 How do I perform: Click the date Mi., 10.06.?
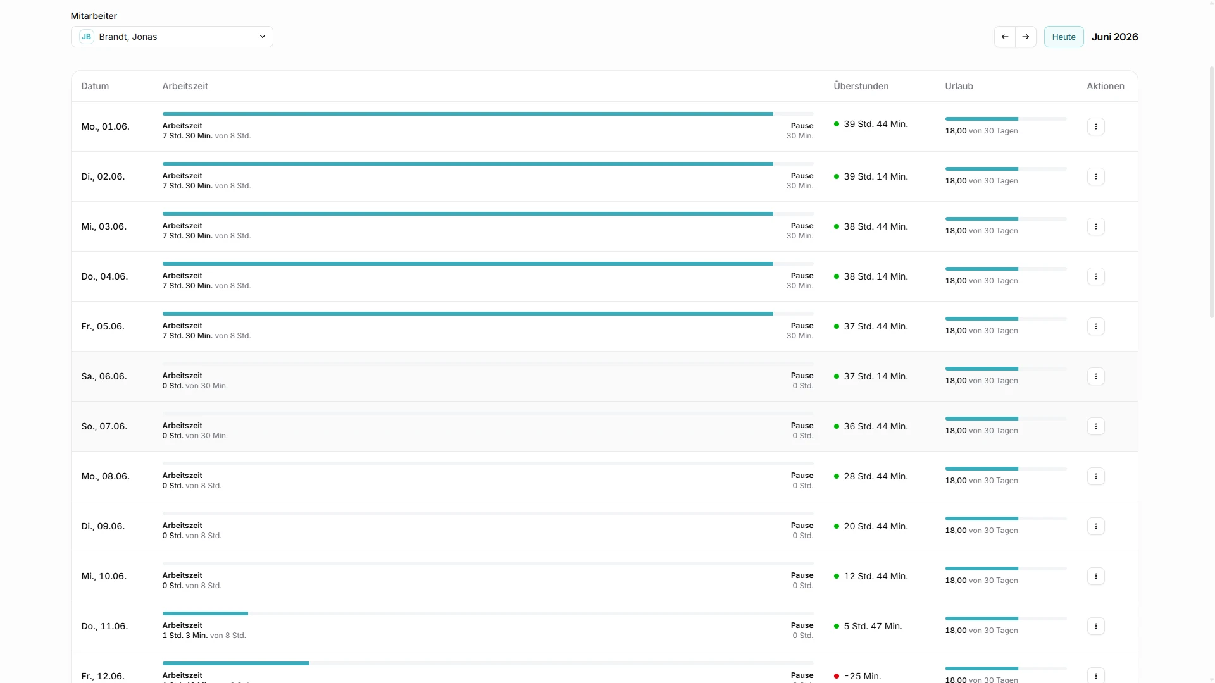coord(104,576)
